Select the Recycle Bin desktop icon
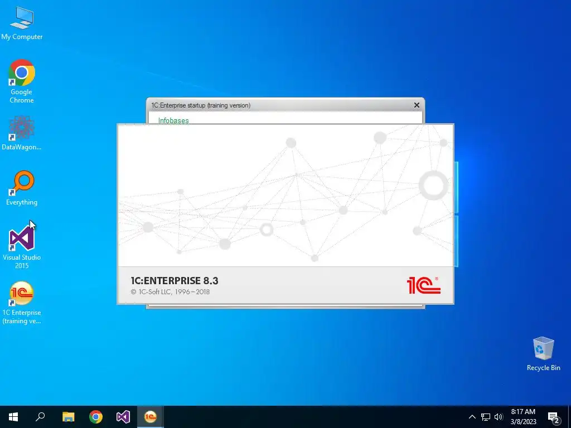 click(543, 354)
